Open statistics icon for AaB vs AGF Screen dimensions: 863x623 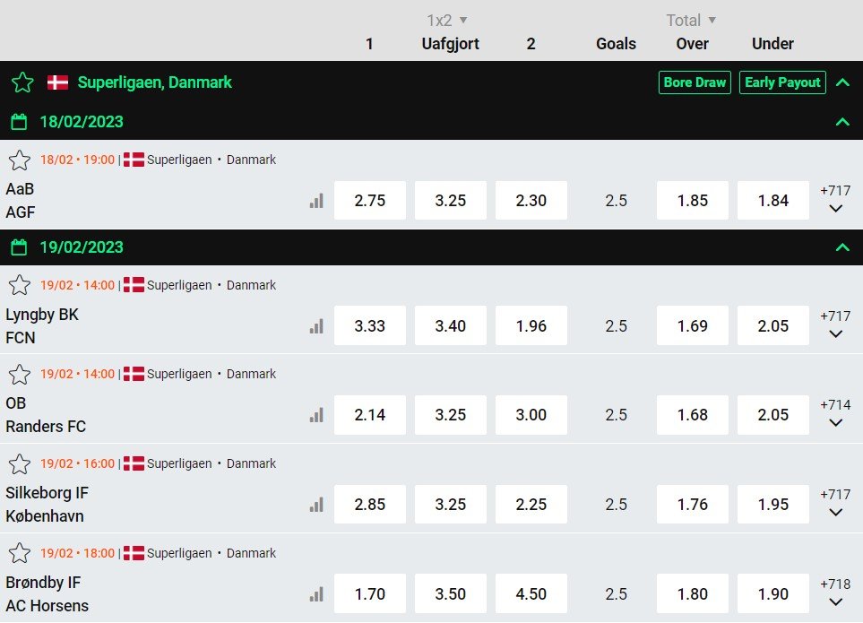tap(316, 201)
